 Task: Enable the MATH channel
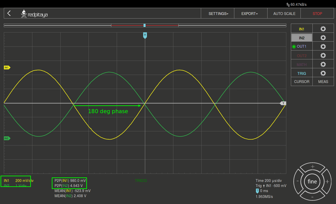click(302, 64)
